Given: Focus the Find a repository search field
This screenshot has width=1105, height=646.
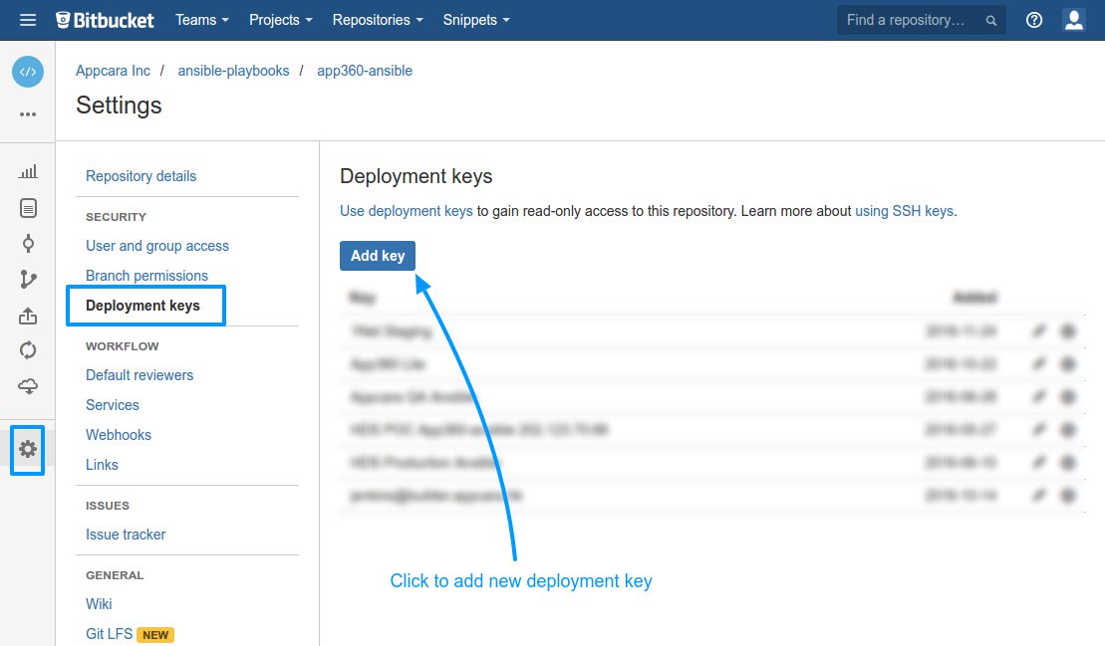Looking at the screenshot, I should point(921,20).
